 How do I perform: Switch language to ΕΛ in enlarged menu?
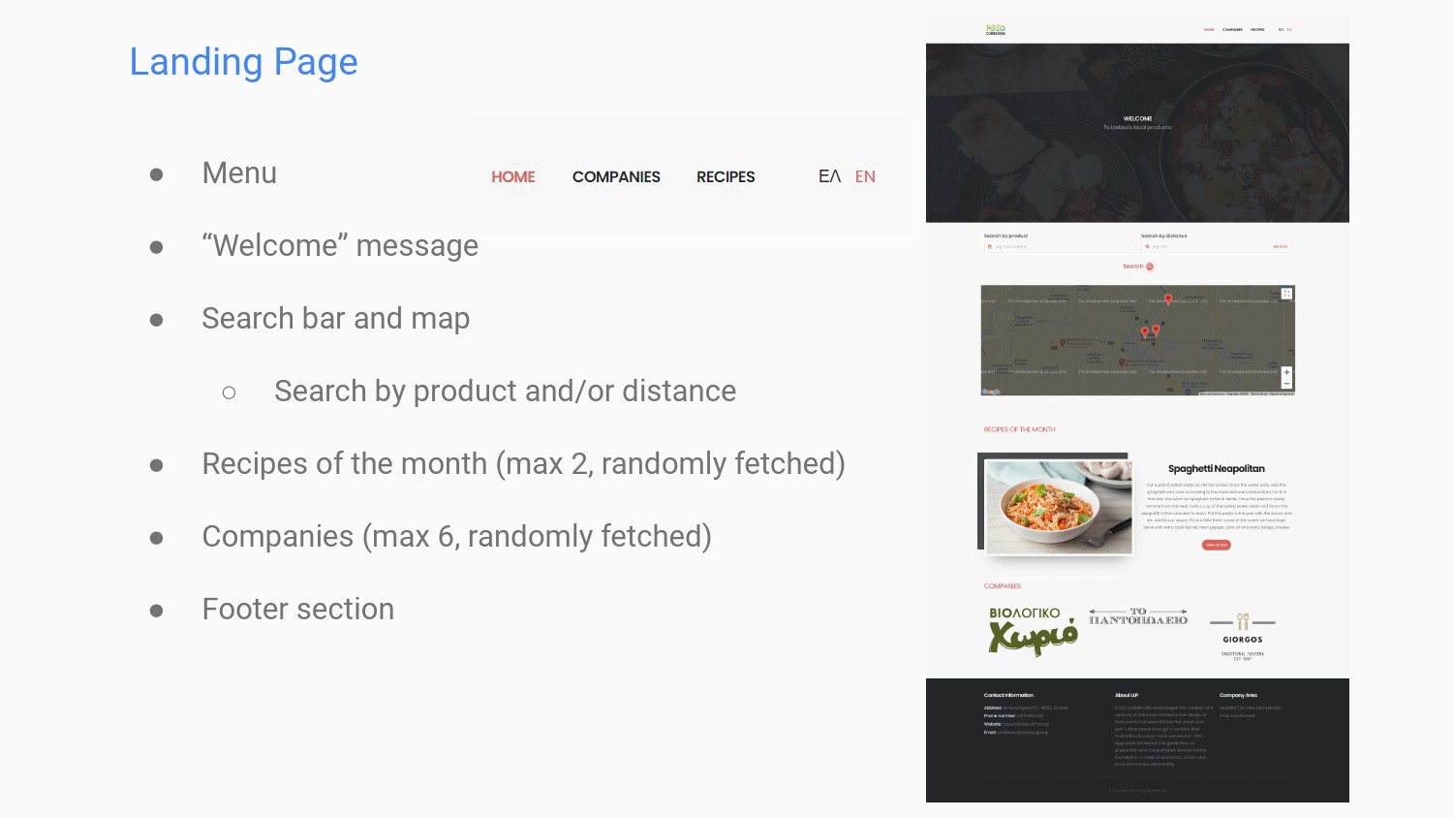pos(829,176)
